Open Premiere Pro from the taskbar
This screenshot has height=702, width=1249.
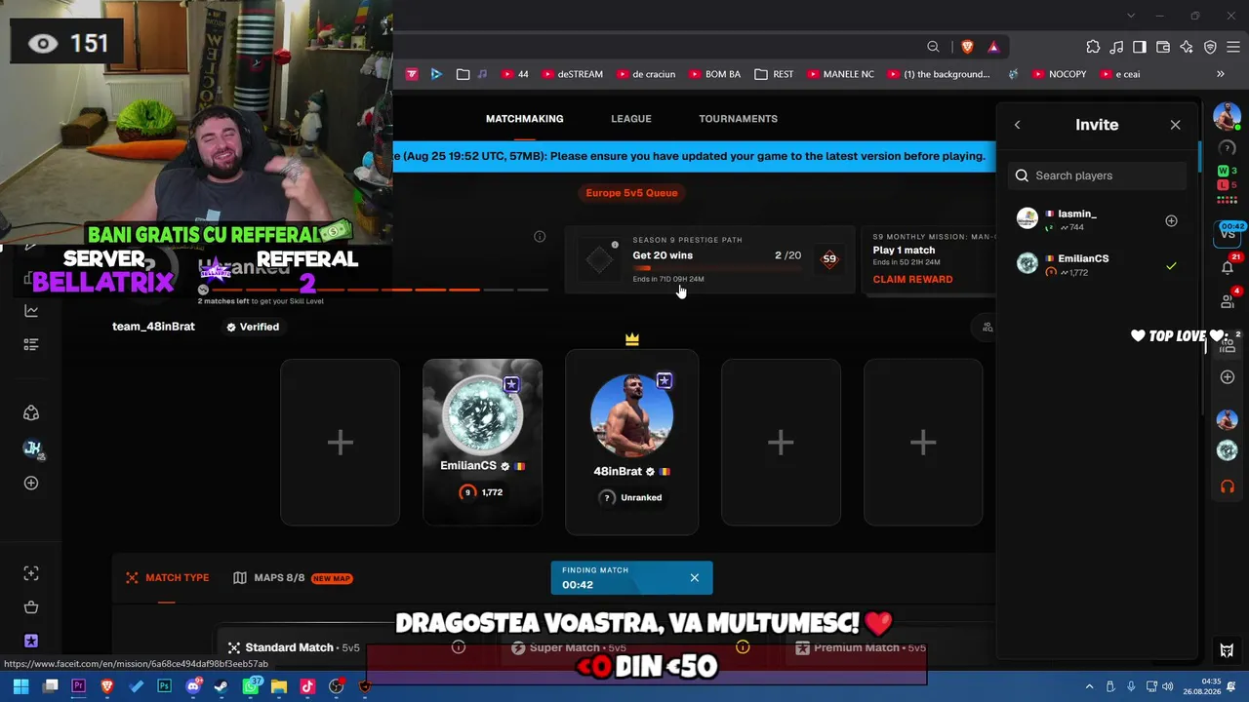click(79, 686)
